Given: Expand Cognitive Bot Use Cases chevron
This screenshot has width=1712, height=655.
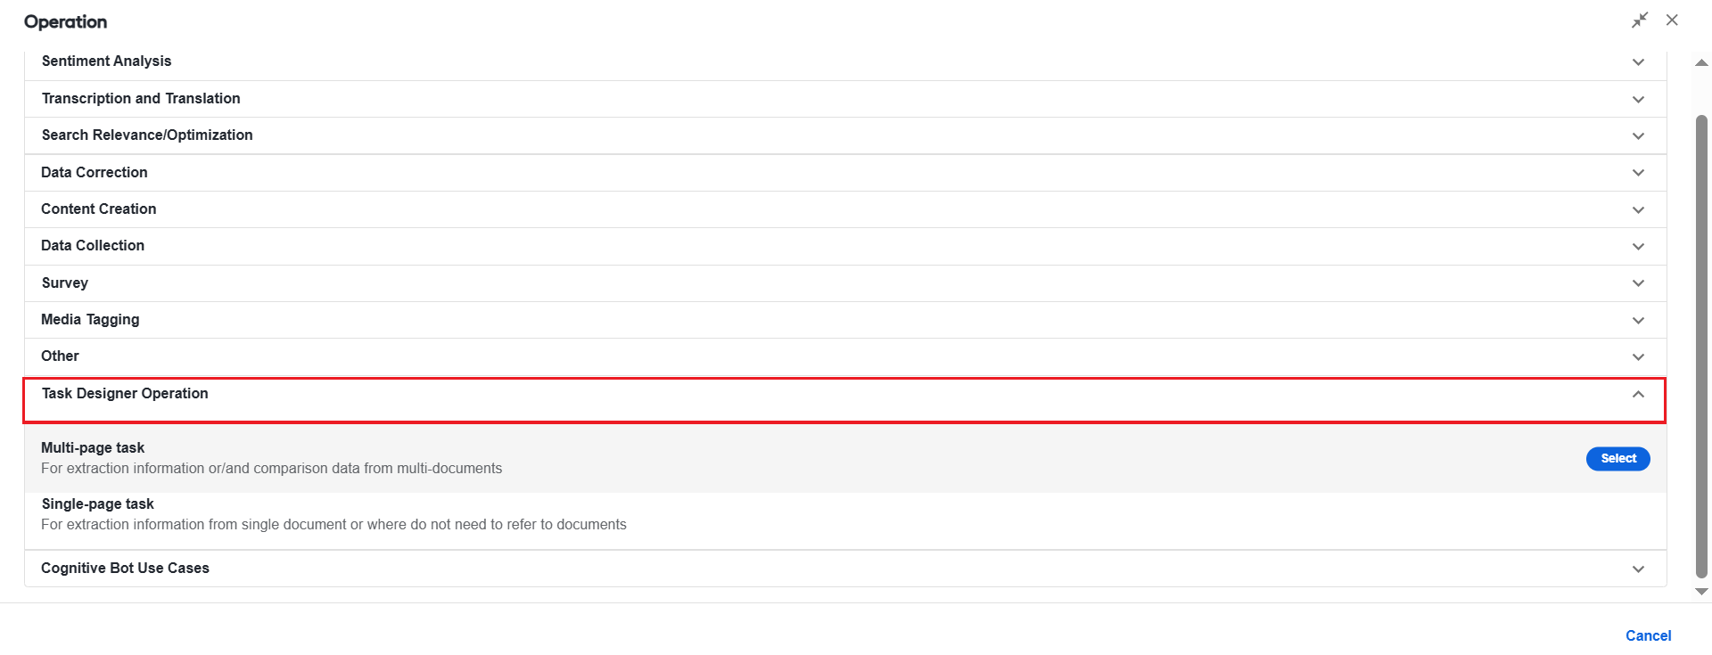Looking at the screenshot, I should coord(1638,569).
